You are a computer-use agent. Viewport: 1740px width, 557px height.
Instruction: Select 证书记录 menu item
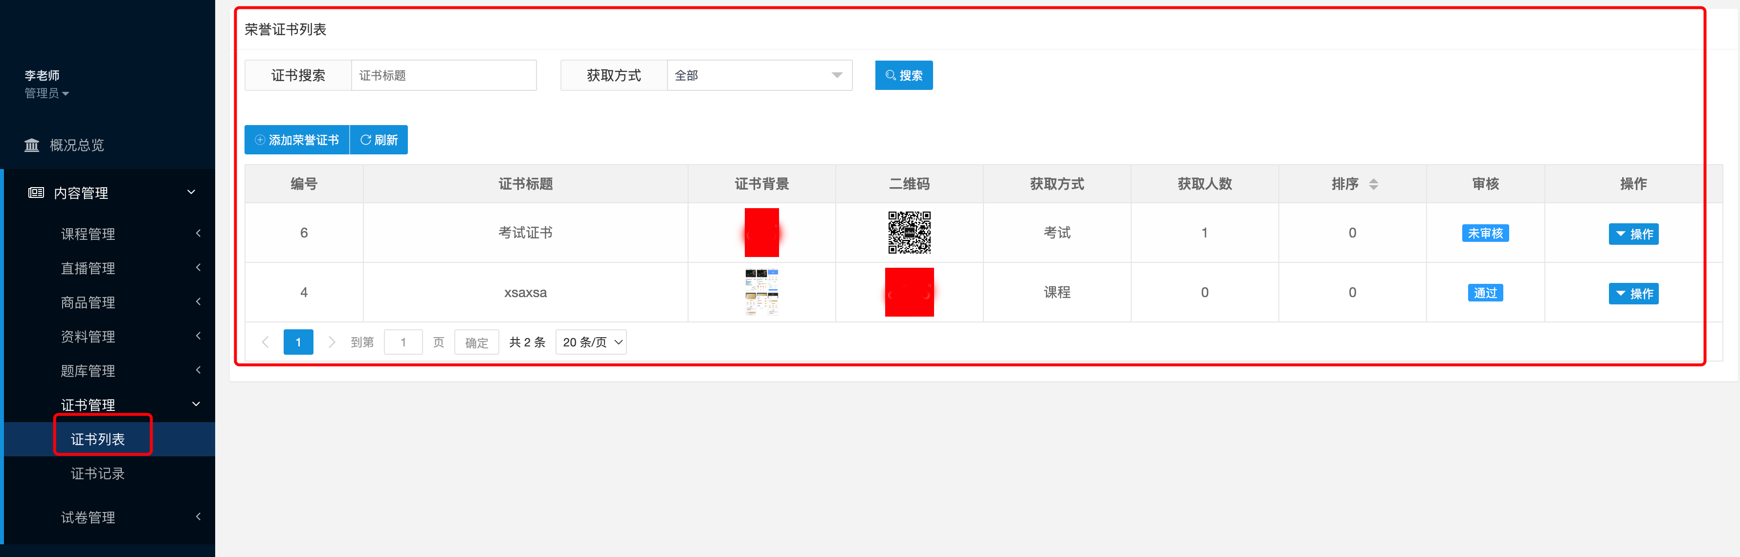point(98,474)
